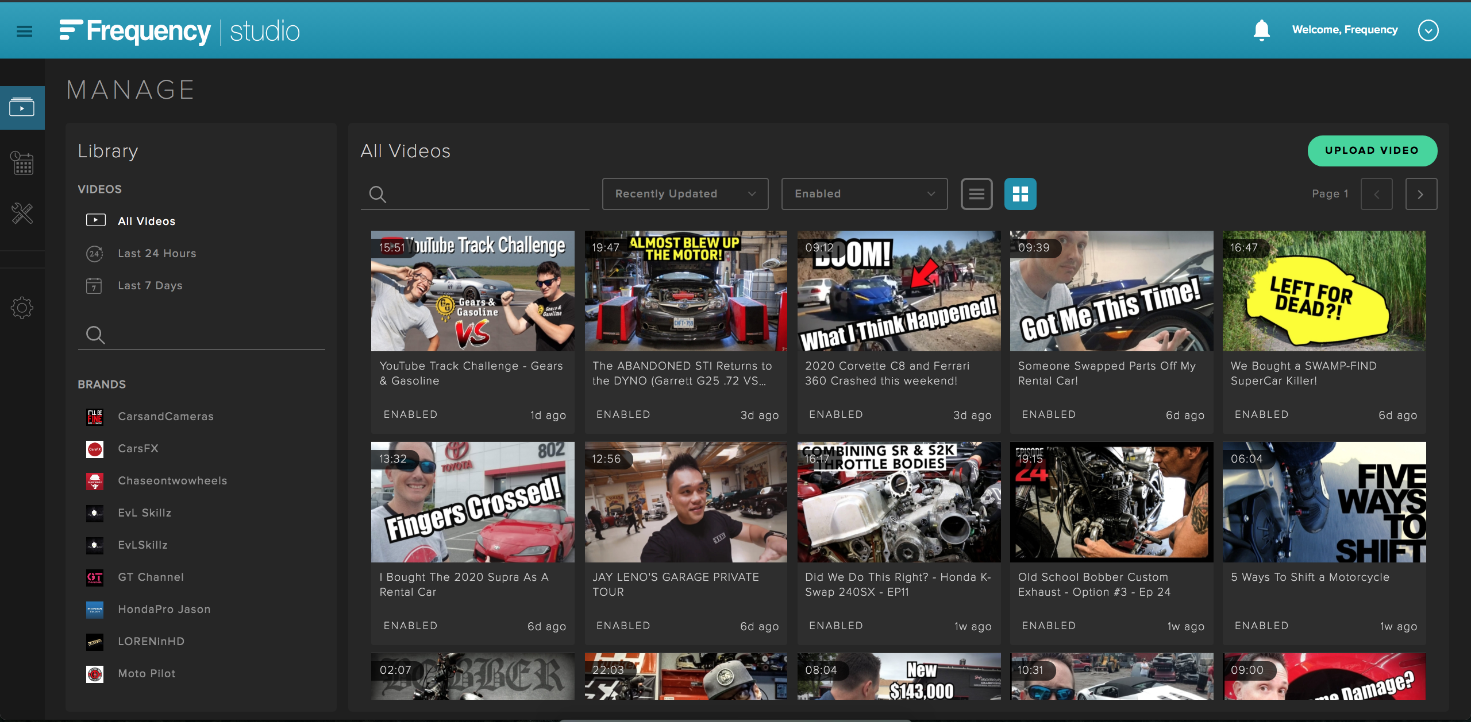Click the Last 7 Days calendar icon
The width and height of the screenshot is (1471, 722).
pos(94,285)
